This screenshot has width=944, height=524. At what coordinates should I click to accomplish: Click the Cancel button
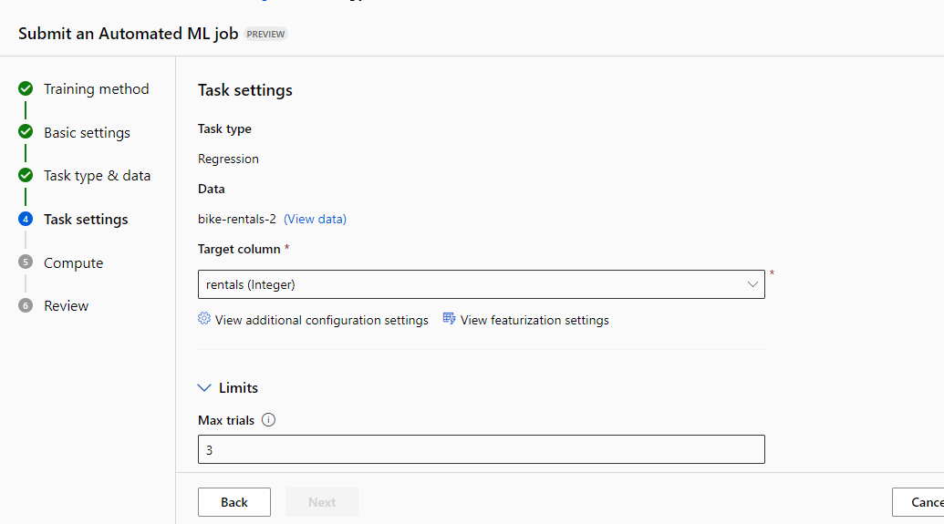[918, 502]
